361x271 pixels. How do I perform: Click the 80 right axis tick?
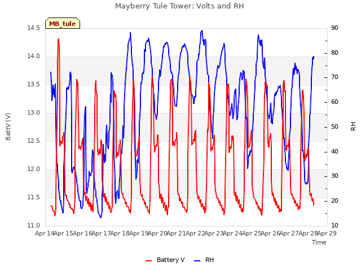pyautogui.click(x=334, y=53)
